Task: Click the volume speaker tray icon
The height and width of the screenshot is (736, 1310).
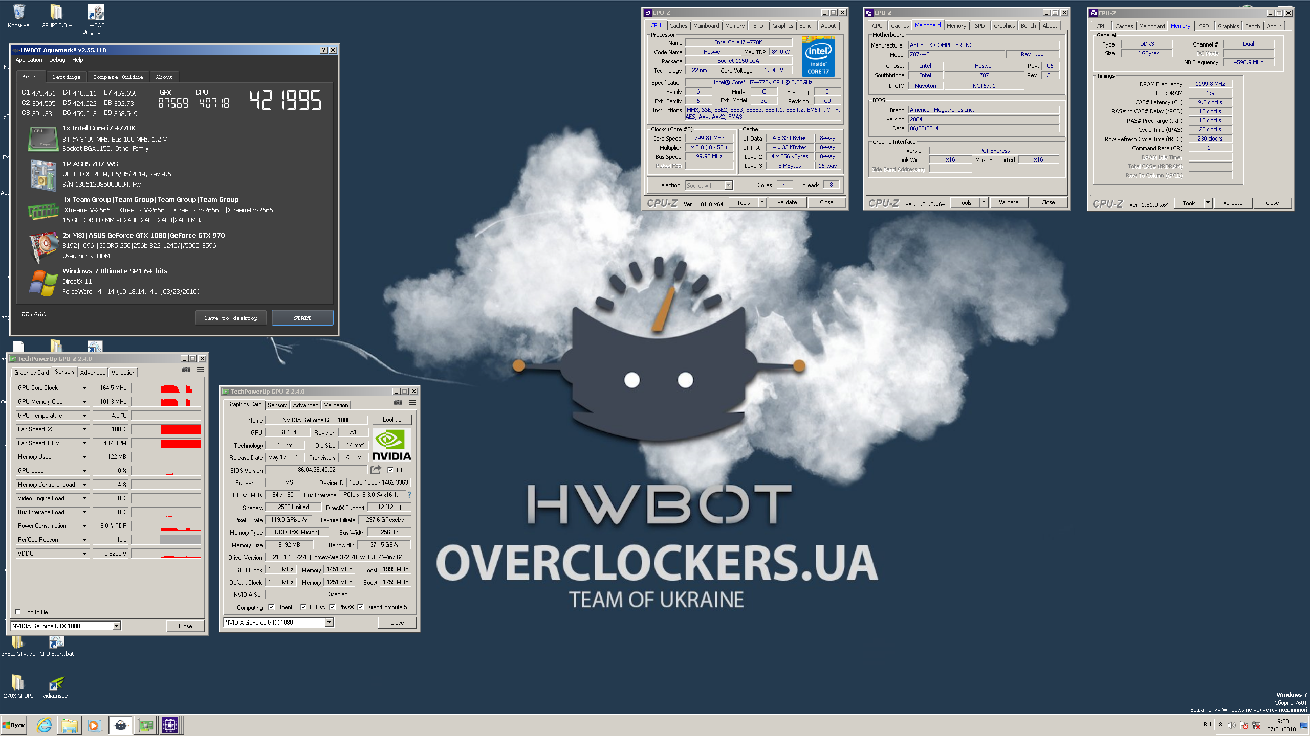Action: pyautogui.click(x=1232, y=726)
